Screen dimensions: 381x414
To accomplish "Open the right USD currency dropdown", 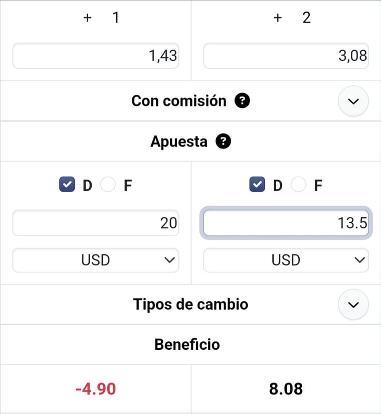I will coord(286,260).
